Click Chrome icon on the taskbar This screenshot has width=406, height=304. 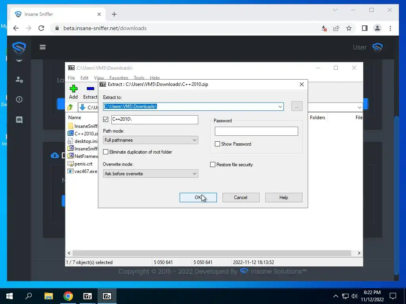tap(68, 296)
